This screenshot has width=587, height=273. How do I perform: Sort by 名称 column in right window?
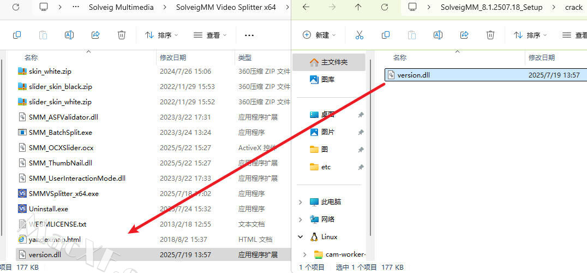point(400,58)
